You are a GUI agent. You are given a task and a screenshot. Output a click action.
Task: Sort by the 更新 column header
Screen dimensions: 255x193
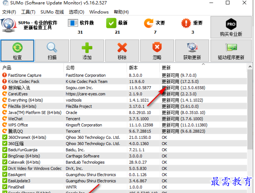tap(203, 68)
